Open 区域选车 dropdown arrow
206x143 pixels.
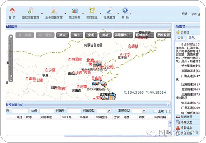(152, 35)
